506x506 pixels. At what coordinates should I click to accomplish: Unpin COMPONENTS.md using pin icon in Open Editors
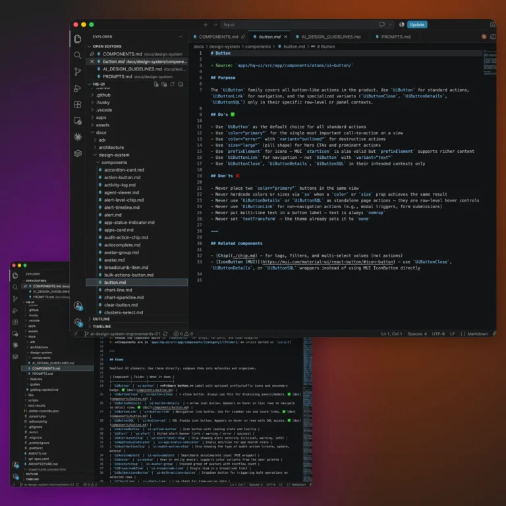[x=92, y=54]
